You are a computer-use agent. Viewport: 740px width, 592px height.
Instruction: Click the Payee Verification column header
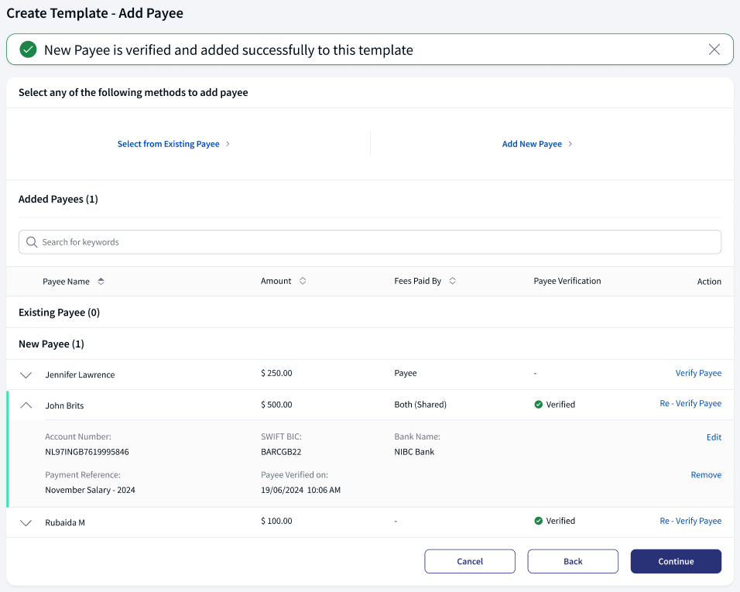click(x=567, y=281)
